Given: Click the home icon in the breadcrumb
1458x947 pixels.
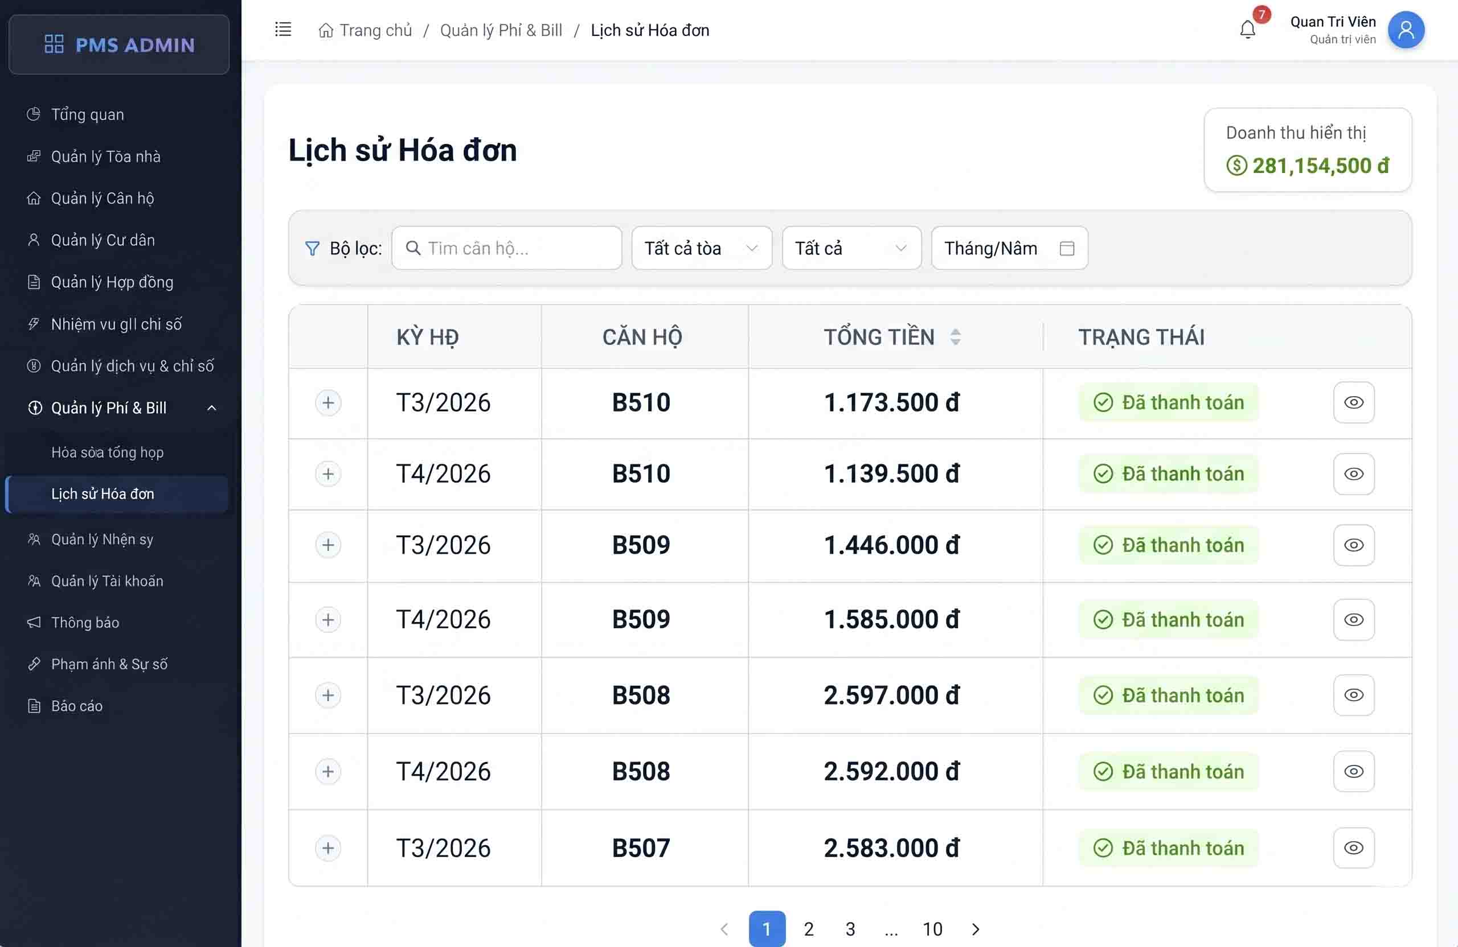Looking at the screenshot, I should point(326,30).
